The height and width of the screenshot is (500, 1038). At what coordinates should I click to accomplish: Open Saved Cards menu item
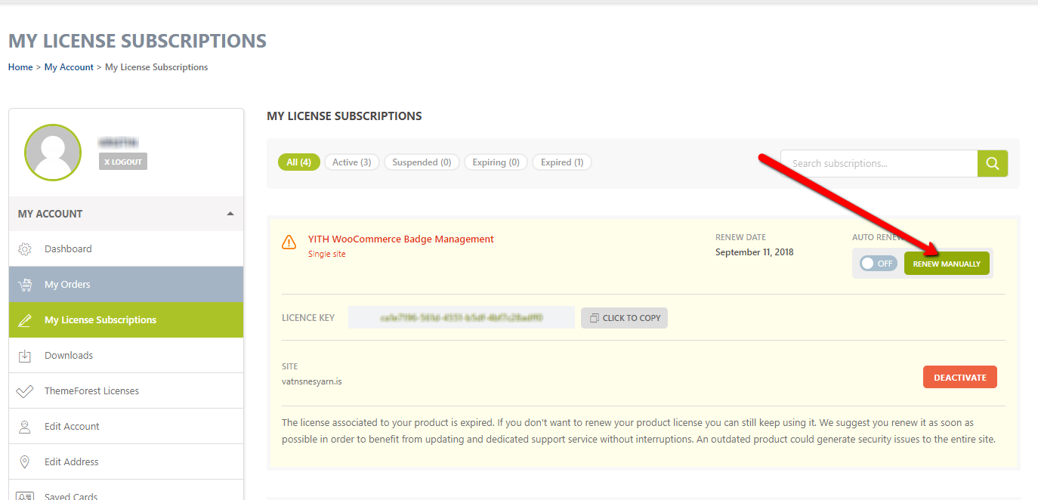point(126,490)
